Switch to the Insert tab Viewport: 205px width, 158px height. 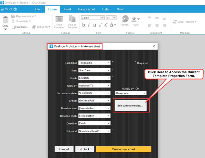pos(67,9)
